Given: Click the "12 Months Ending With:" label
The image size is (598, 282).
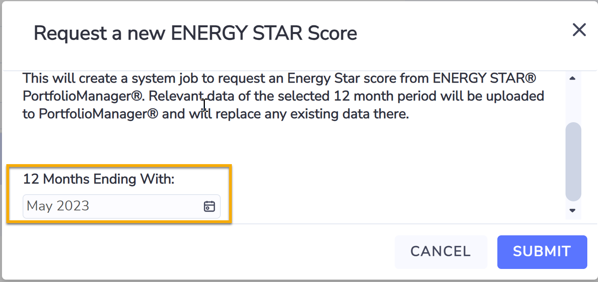Looking at the screenshot, I should point(99,179).
